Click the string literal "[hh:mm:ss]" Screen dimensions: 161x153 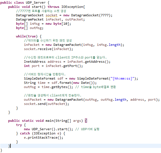[122, 78]
